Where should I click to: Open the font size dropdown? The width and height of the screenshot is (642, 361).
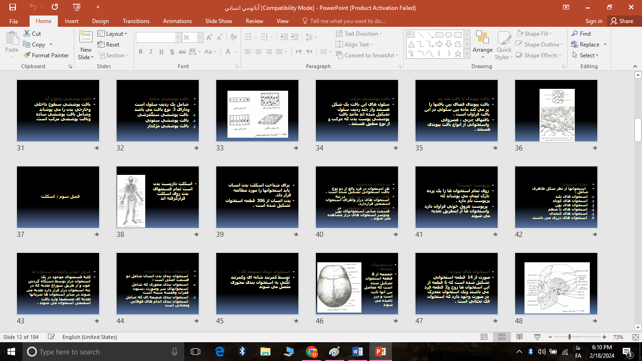tap(200, 38)
